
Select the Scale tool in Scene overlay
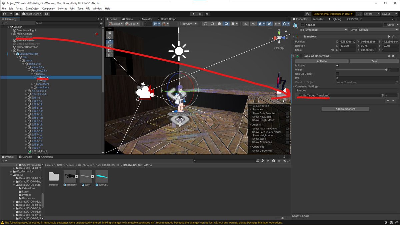[x=110, y=46]
